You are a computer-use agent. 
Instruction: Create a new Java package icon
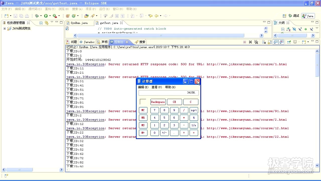(68, 16)
